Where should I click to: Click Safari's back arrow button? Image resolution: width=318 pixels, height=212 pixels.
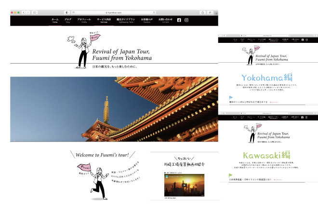pyautogui.click(x=23, y=12)
